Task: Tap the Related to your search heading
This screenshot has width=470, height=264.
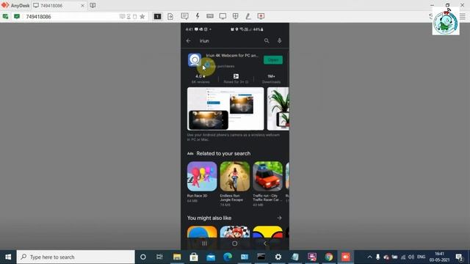Action: (x=223, y=153)
